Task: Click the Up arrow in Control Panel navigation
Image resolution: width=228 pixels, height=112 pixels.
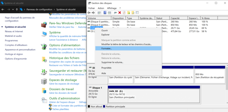Action: click(x=17, y=9)
